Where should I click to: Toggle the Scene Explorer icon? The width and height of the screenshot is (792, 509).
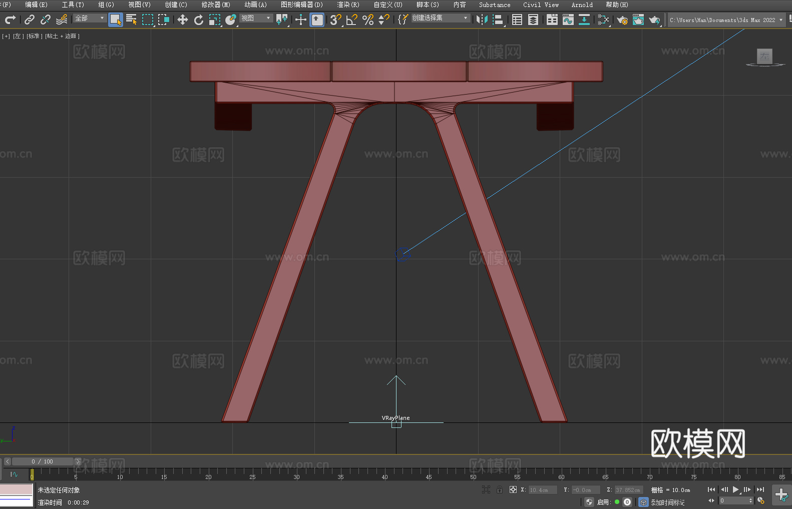tap(517, 20)
